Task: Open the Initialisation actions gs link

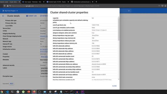Action: (44, 50)
